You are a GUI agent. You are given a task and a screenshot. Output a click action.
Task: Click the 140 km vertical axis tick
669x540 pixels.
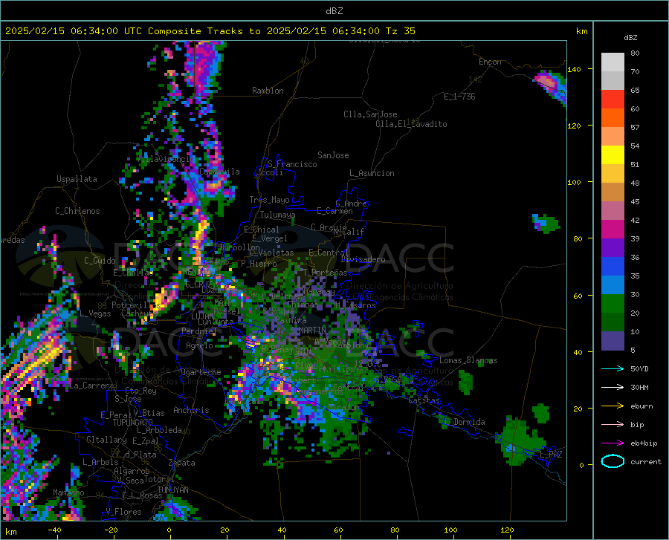(x=574, y=69)
